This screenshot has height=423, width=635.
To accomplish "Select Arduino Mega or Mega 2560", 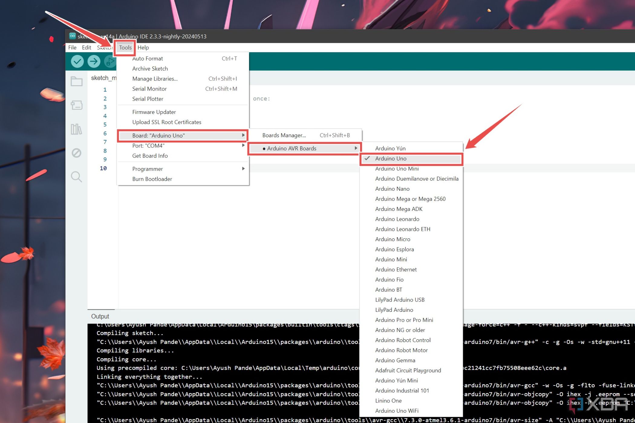I will click(410, 198).
